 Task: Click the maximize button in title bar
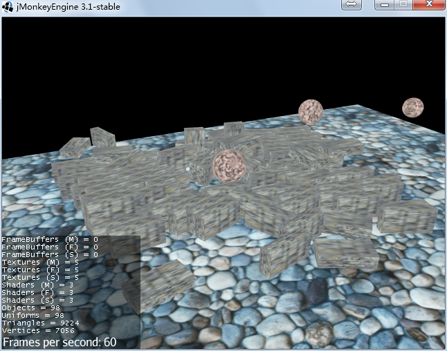(403, 5)
